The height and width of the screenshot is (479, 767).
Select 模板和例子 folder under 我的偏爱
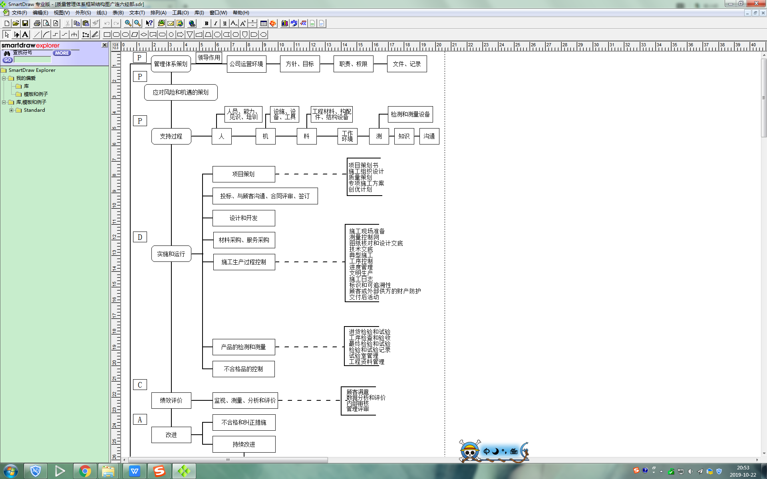click(36, 94)
